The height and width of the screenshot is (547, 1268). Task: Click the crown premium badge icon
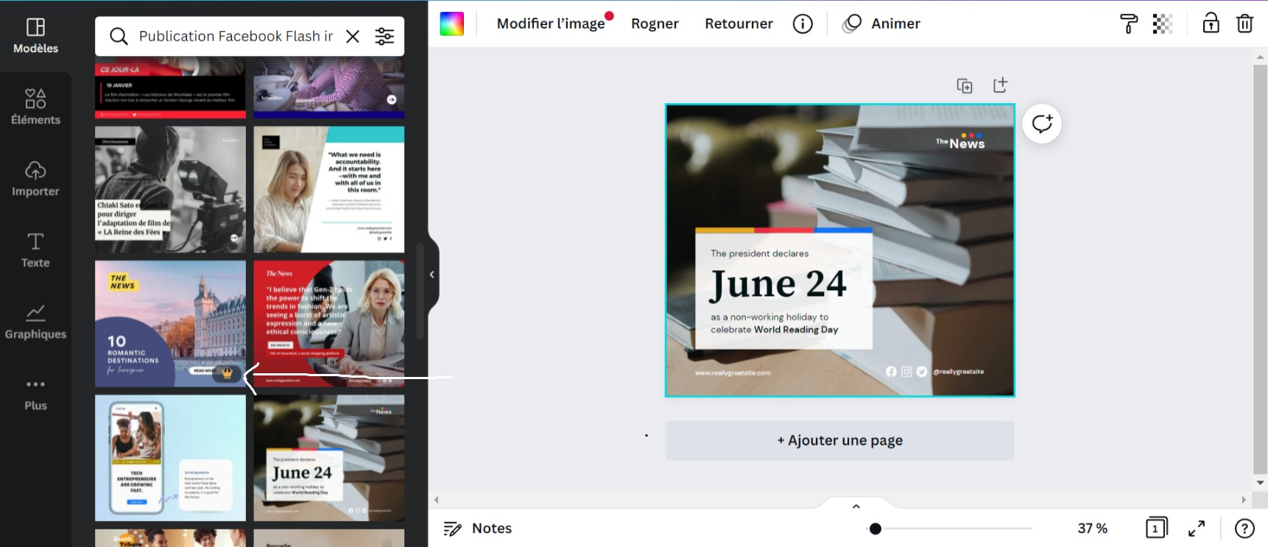(228, 373)
